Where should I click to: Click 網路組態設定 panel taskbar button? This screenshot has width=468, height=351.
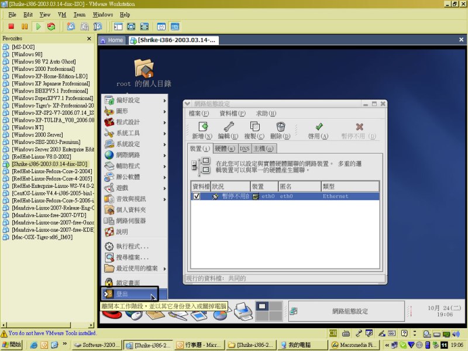pos(346,311)
